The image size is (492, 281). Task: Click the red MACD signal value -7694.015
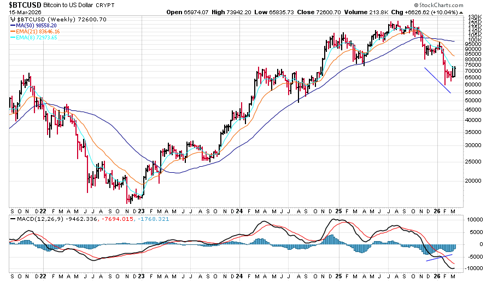click(x=117, y=219)
